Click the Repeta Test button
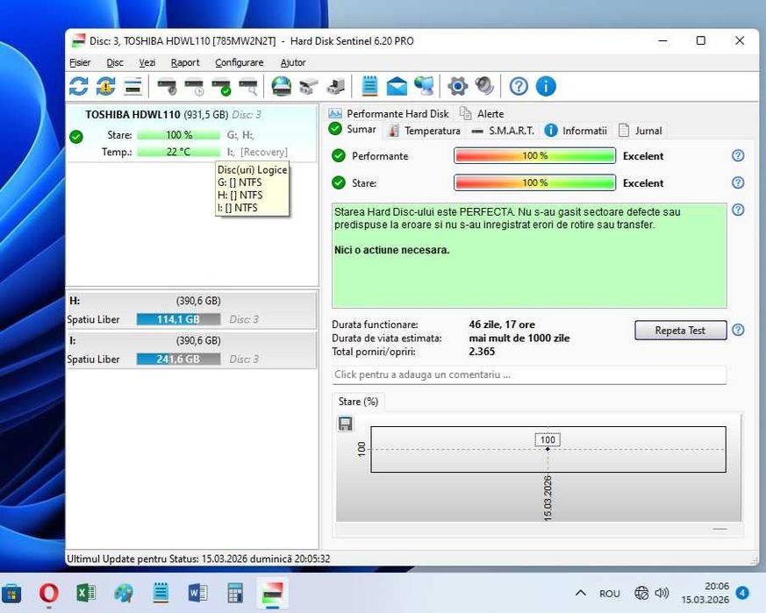The height and width of the screenshot is (613, 766). (x=680, y=331)
